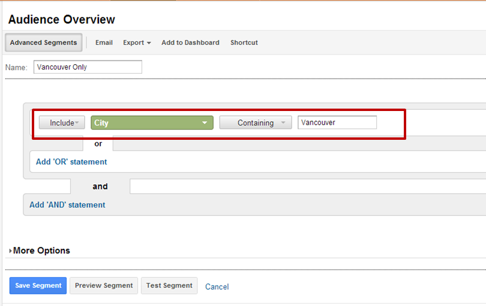Image resolution: width=486 pixels, height=306 pixels.
Task: Click the Test Segment button
Action: click(169, 286)
